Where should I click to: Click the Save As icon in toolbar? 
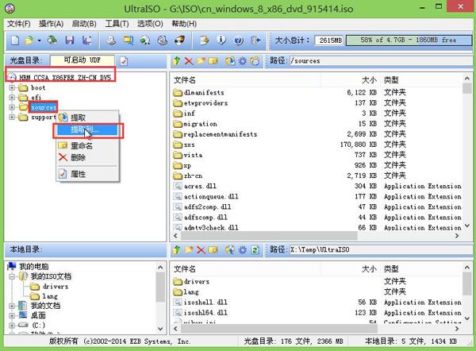(x=87, y=40)
